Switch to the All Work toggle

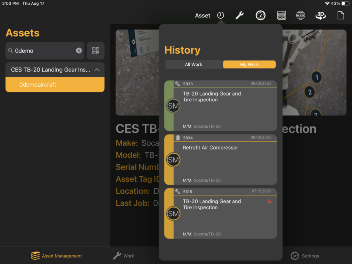[194, 64]
